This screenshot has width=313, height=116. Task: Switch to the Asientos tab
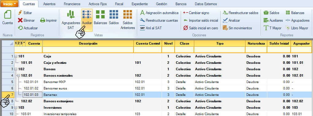(49, 4)
